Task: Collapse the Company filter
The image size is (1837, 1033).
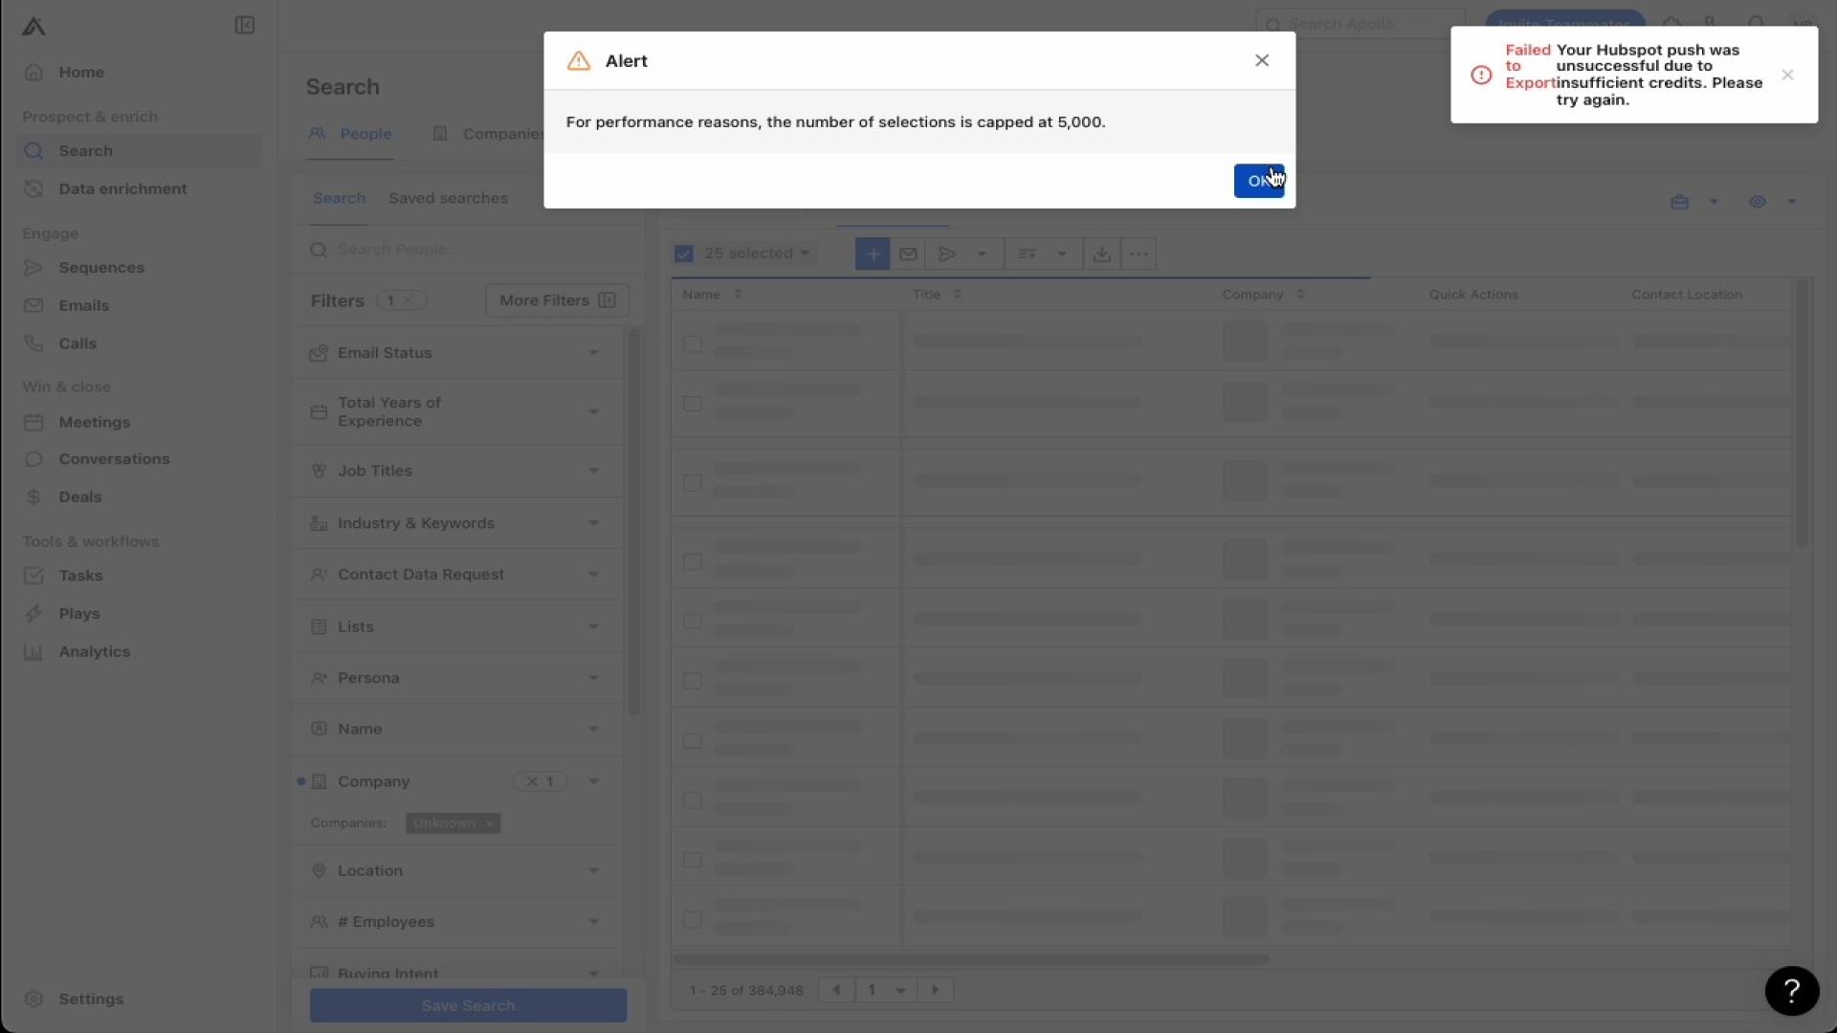Action: pos(593,781)
